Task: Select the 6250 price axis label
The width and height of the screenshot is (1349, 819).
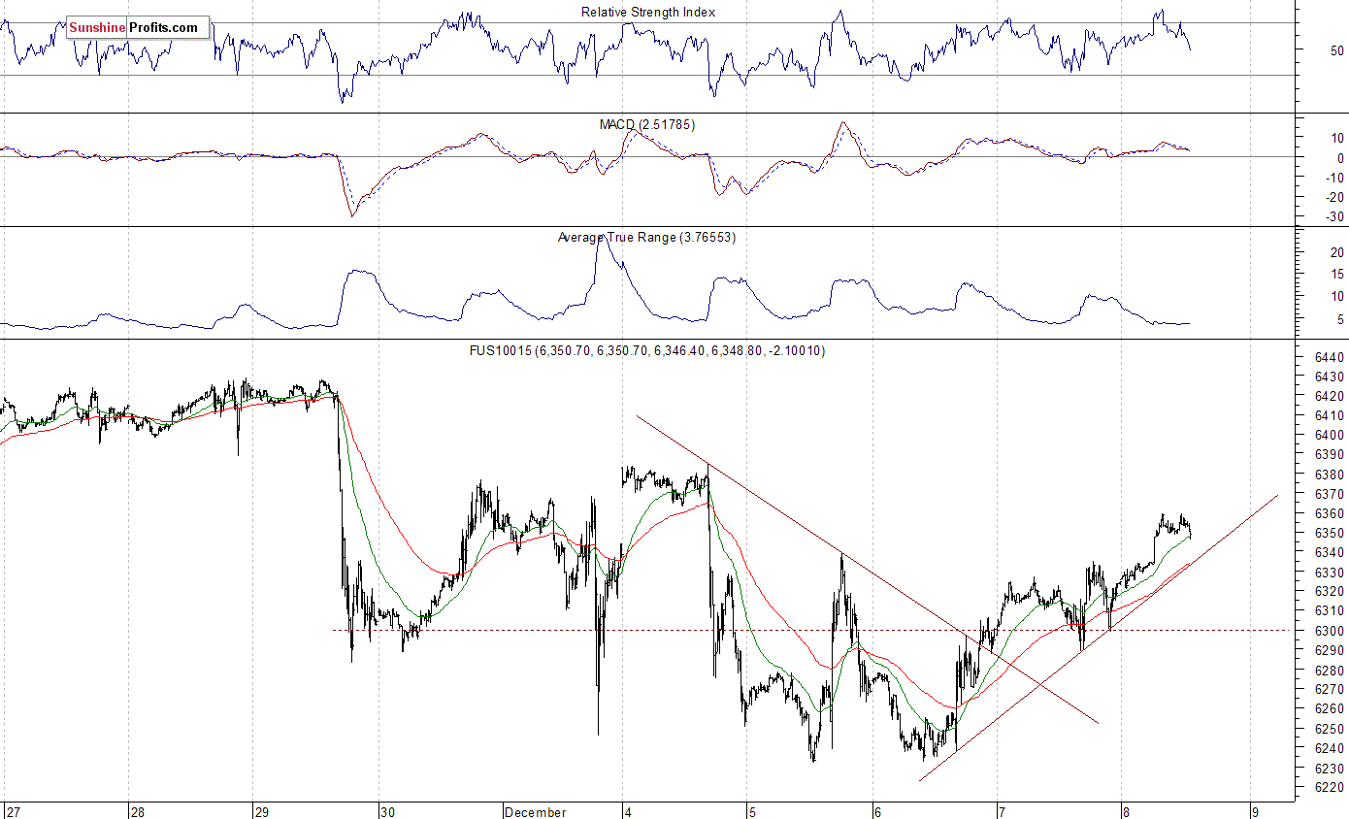Action: click(1329, 728)
